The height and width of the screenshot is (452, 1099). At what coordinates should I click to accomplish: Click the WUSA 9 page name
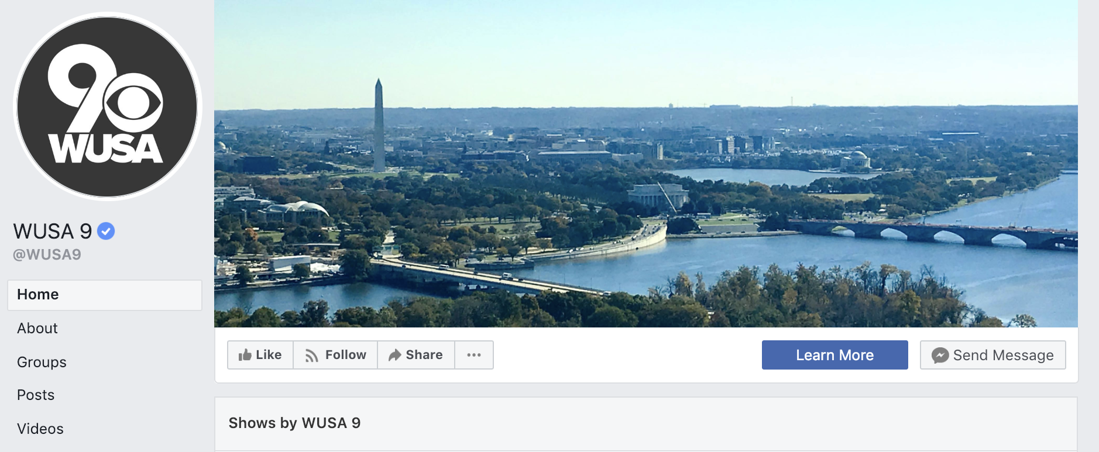(x=53, y=232)
